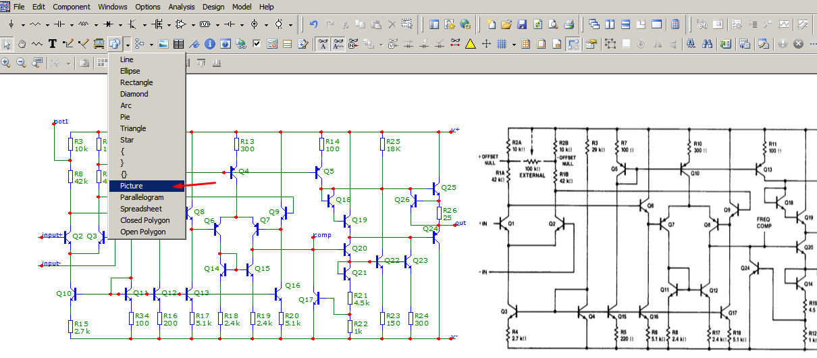The image size is (817, 358).
Task: Open file with the folder icon
Action: tap(506, 24)
